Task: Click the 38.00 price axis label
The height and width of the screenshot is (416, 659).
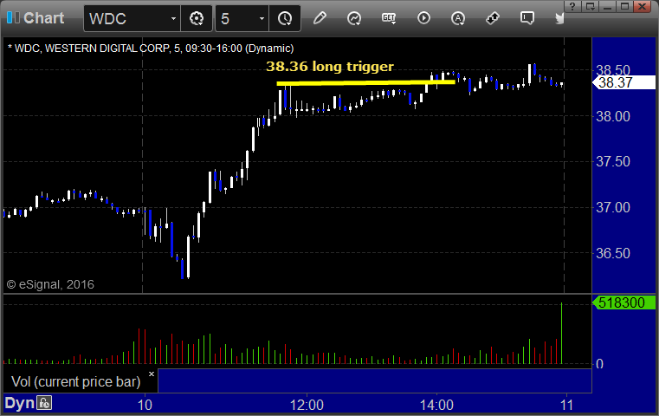Action: (x=613, y=116)
